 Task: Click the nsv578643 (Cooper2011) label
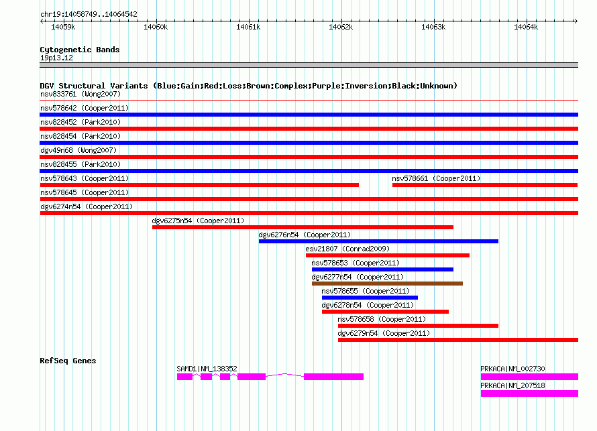pyautogui.click(x=85, y=178)
